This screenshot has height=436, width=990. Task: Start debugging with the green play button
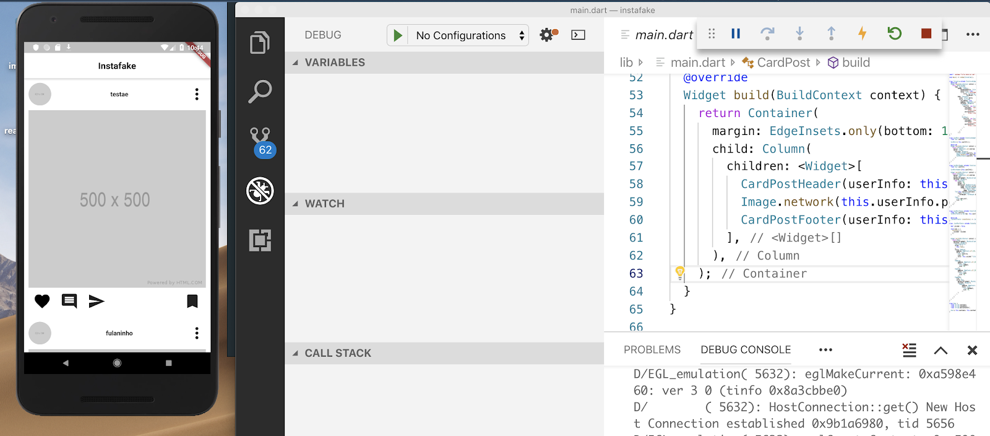tap(398, 35)
